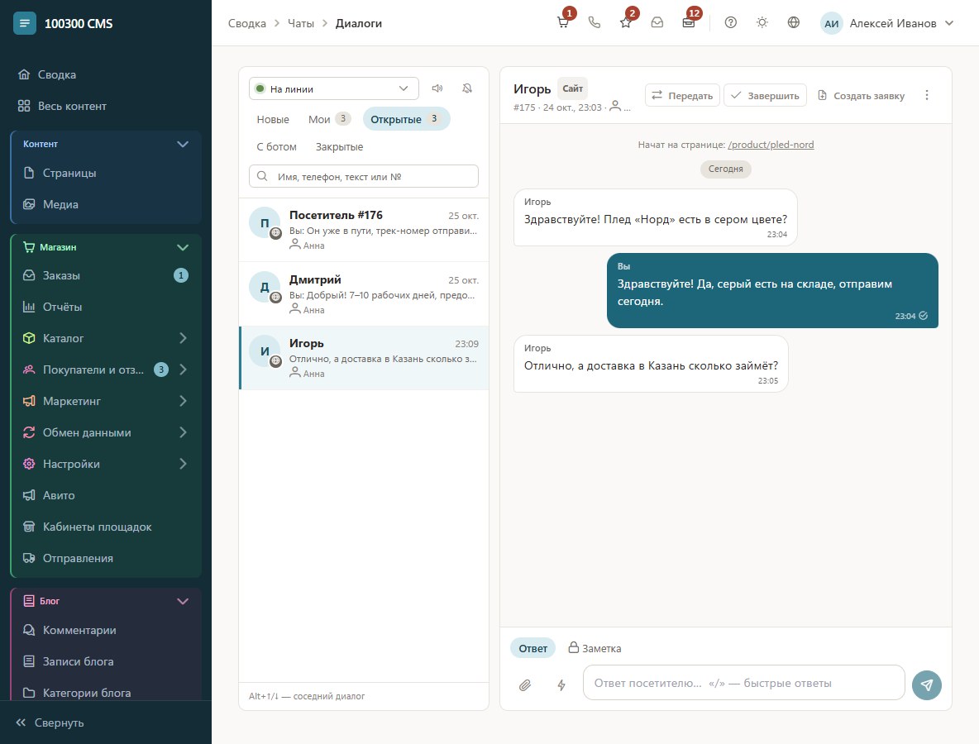Focus the chat search field

tap(363, 176)
